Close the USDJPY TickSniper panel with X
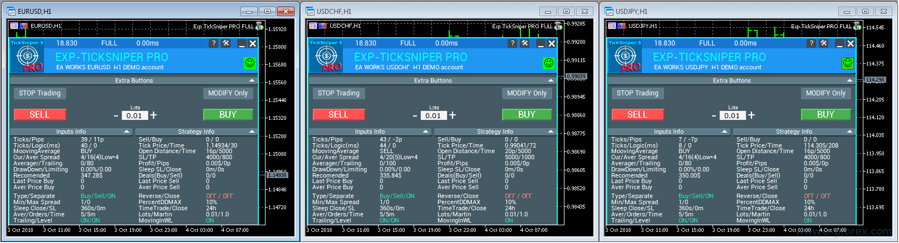This screenshot has width=899, height=243. pos(851,43)
